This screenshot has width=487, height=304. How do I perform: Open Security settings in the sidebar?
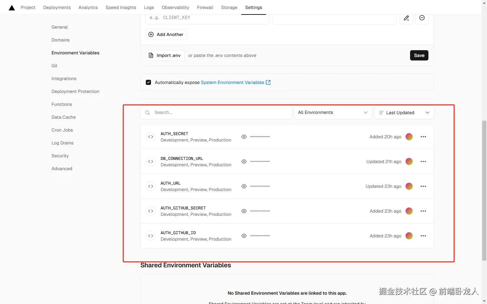[x=60, y=156]
